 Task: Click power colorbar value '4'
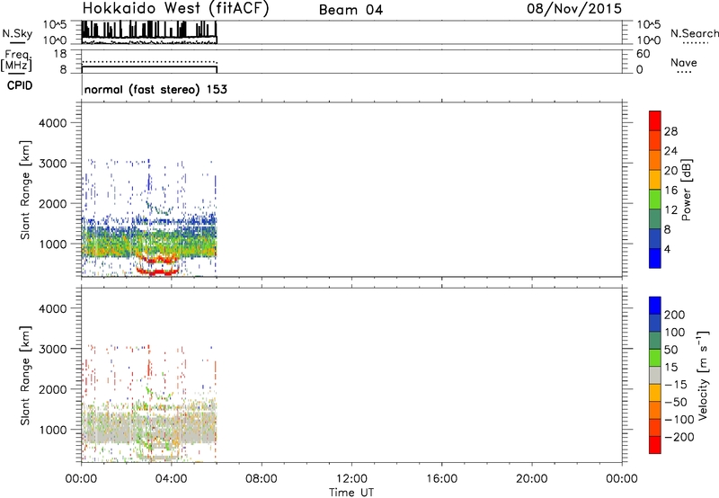(668, 249)
